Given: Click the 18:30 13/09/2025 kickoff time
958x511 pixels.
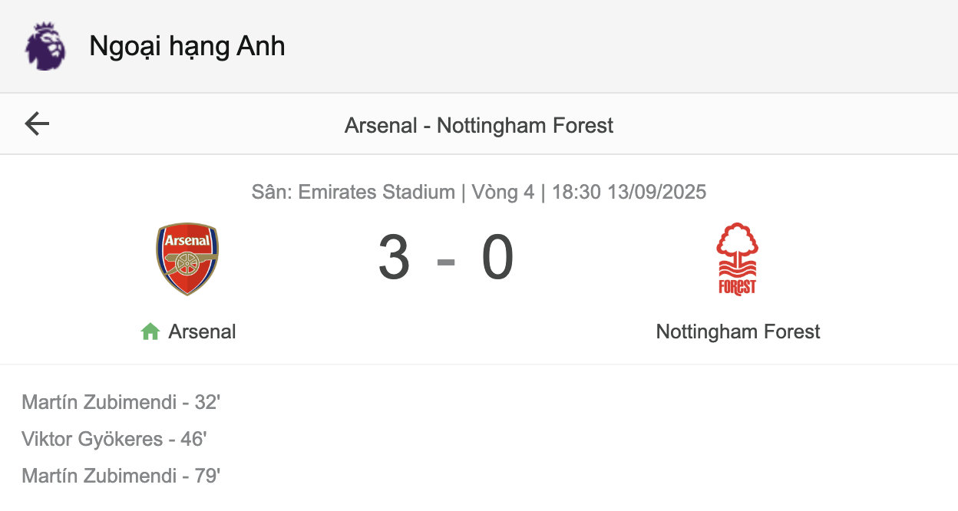Looking at the screenshot, I should (x=629, y=192).
